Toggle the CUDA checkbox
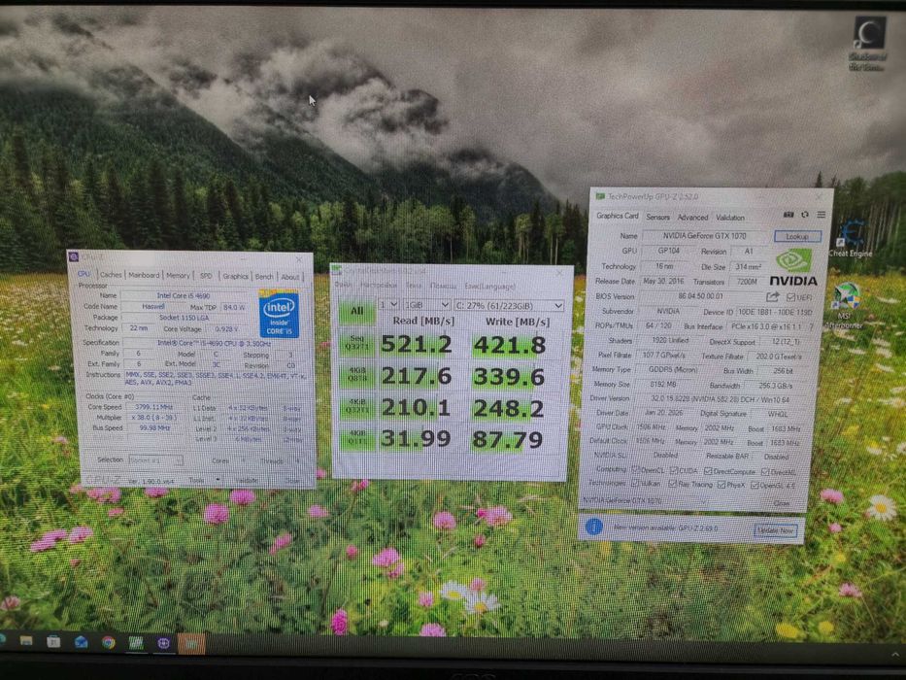Viewport: 906px width, 680px height. pos(673,471)
